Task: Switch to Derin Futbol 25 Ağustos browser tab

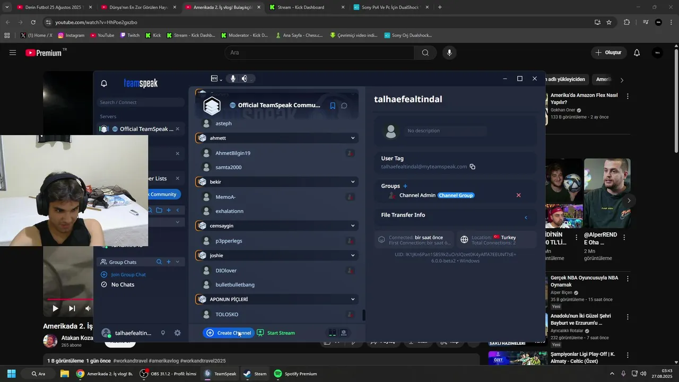Action: pyautogui.click(x=54, y=7)
